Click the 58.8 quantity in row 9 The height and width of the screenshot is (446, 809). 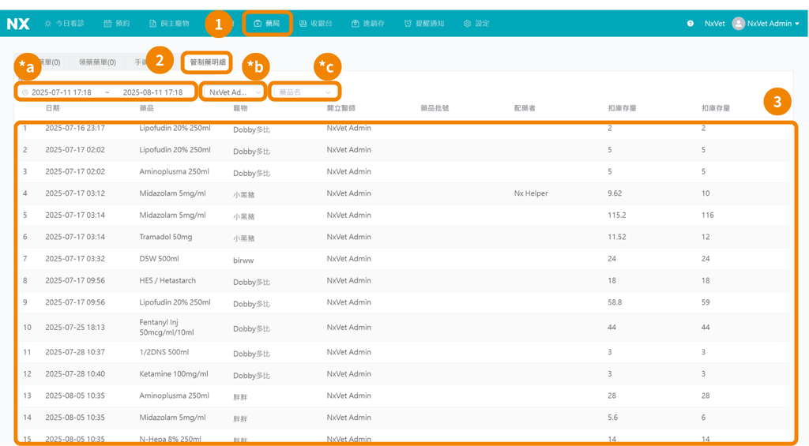point(615,302)
